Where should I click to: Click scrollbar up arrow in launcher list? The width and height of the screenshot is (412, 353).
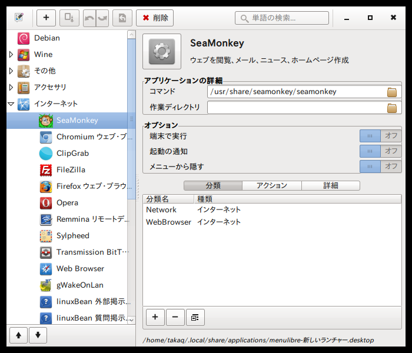(x=131, y=35)
